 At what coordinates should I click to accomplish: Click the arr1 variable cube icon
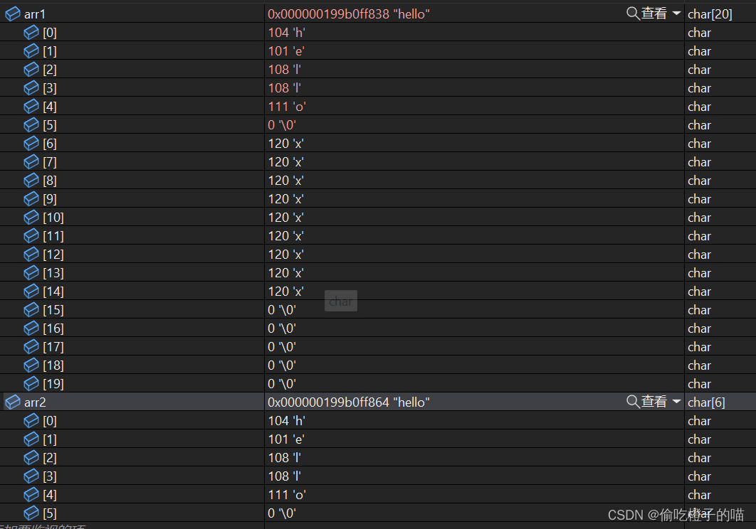pos(13,14)
